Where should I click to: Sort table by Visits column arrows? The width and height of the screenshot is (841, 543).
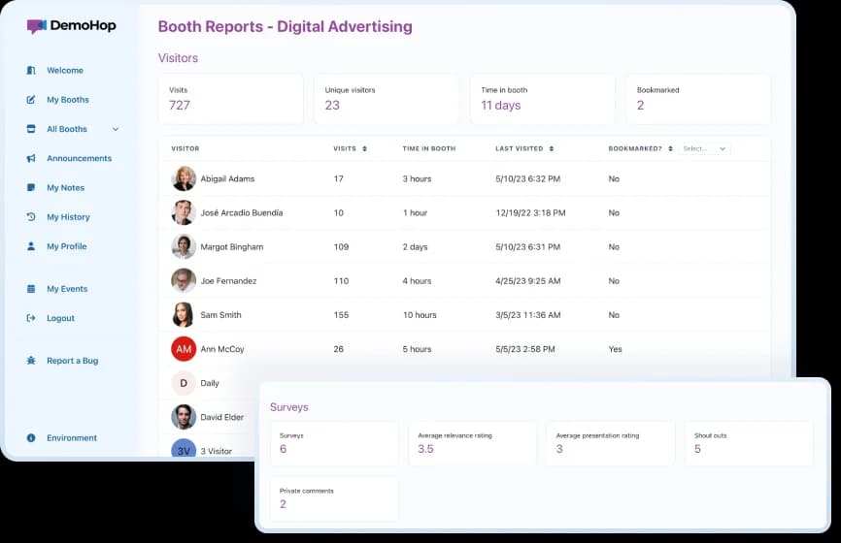tap(365, 148)
